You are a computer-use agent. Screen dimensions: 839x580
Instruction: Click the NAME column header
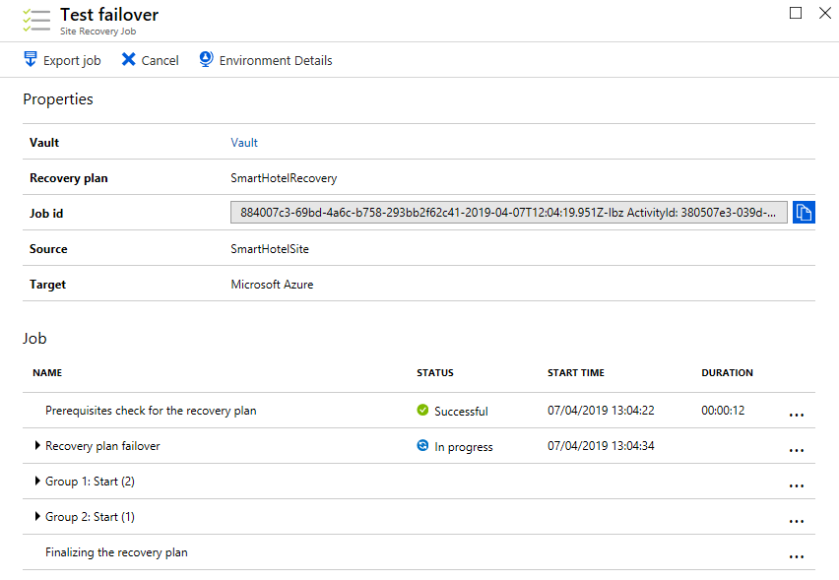[x=47, y=373]
